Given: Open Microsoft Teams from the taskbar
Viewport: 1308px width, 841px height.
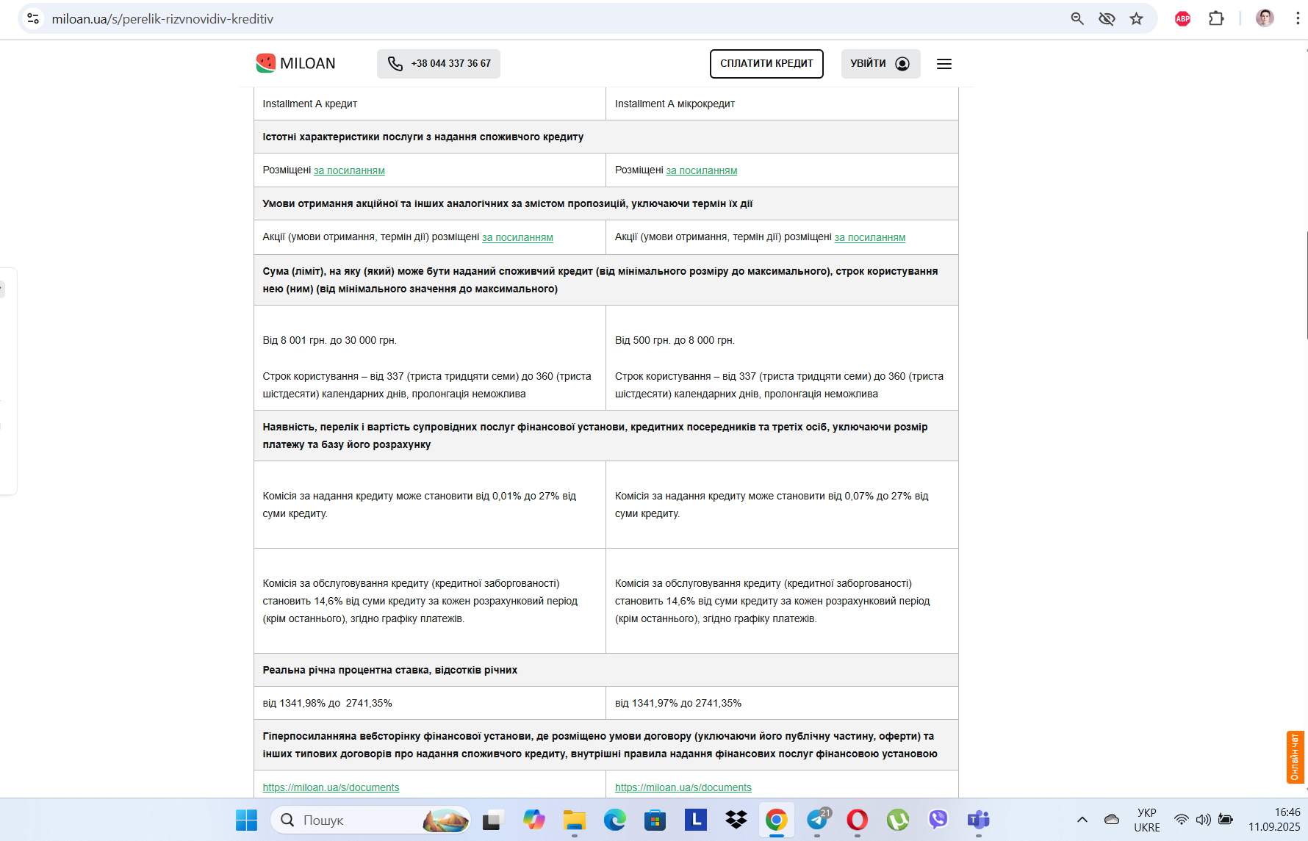Looking at the screenshot, I should [x=978, y=820].
